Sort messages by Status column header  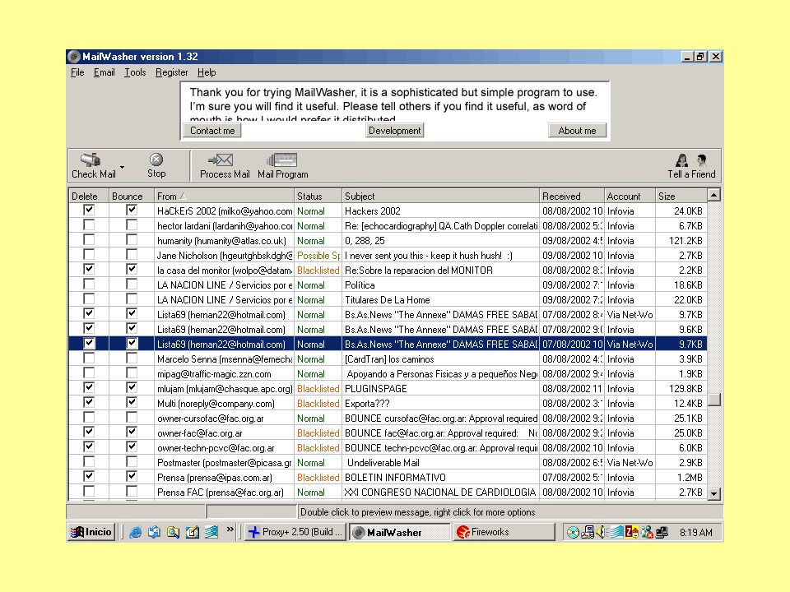pyautogui.click(x=318, y=197)
